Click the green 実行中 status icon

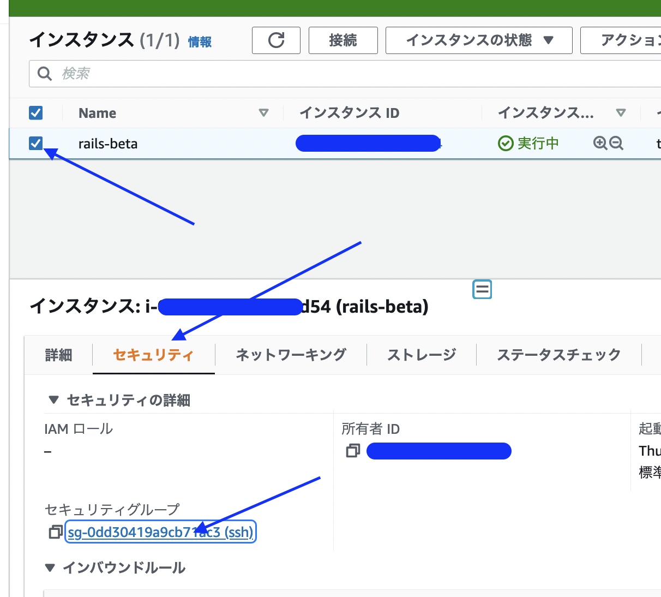505,143
